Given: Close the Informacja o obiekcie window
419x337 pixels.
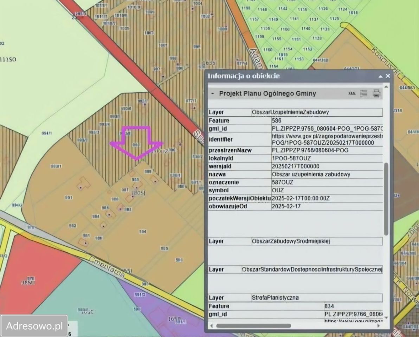Looking at the screenshot, I should 388,76.
